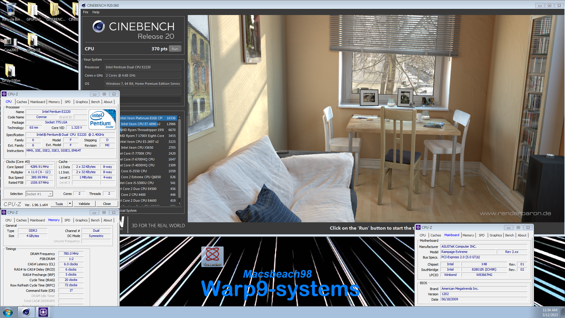Select Core i5-3550 CPU ranking row
The image size is (565, 318).
click(148, 171)
